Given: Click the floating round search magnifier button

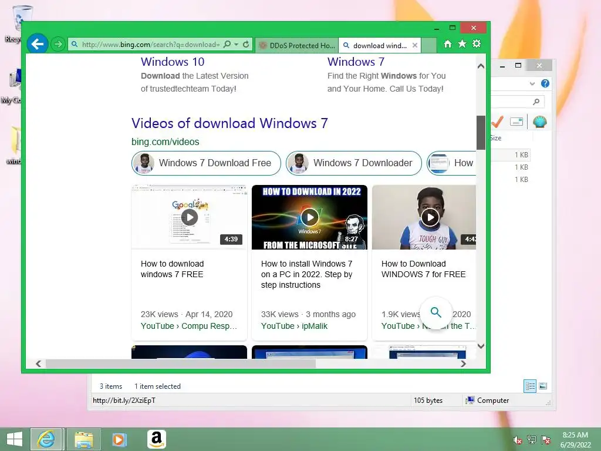Looking at the screenshot, I should (x=436, y=312).
